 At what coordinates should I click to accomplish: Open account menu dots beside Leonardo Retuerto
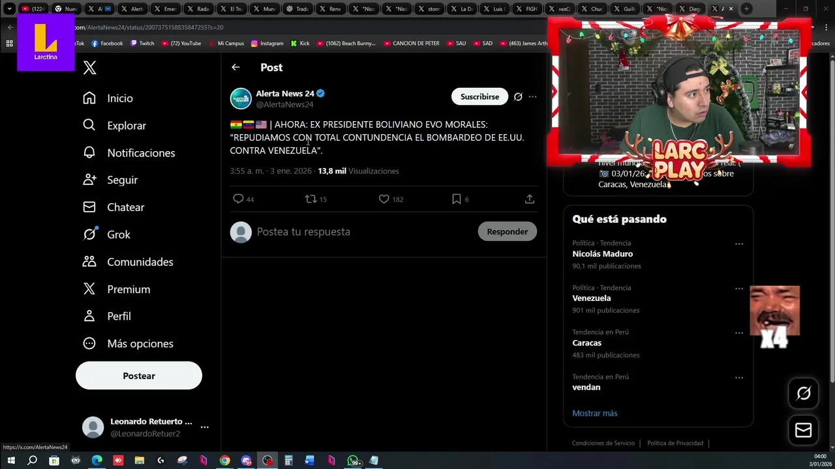204,427
